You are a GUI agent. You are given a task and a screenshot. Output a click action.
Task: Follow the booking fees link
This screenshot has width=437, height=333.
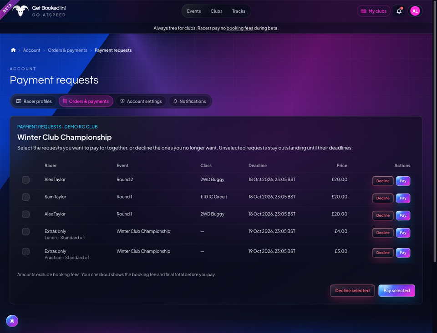point(240,28)
